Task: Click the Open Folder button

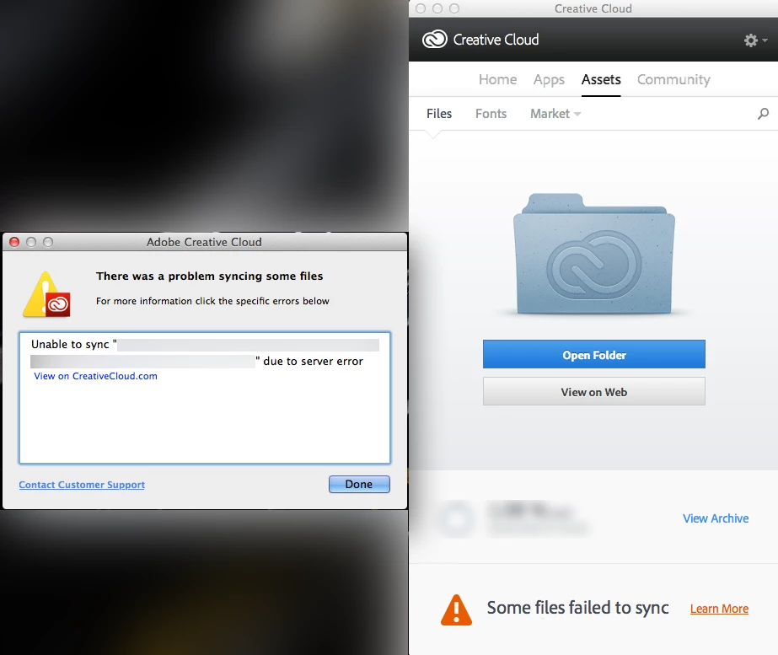Action: (594, 354)
